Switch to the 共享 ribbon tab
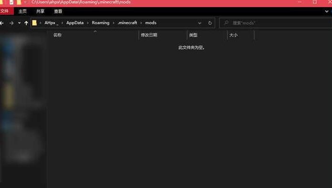The image size is (332, 188). coord(40,11)
